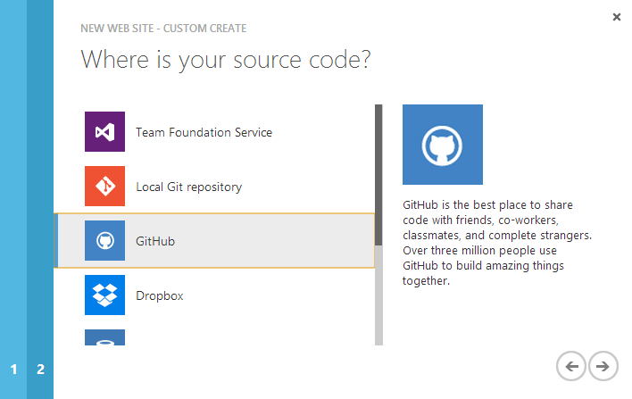Click the 'Where is your source code?' heading
632x399 pixels.
point(226,60)
